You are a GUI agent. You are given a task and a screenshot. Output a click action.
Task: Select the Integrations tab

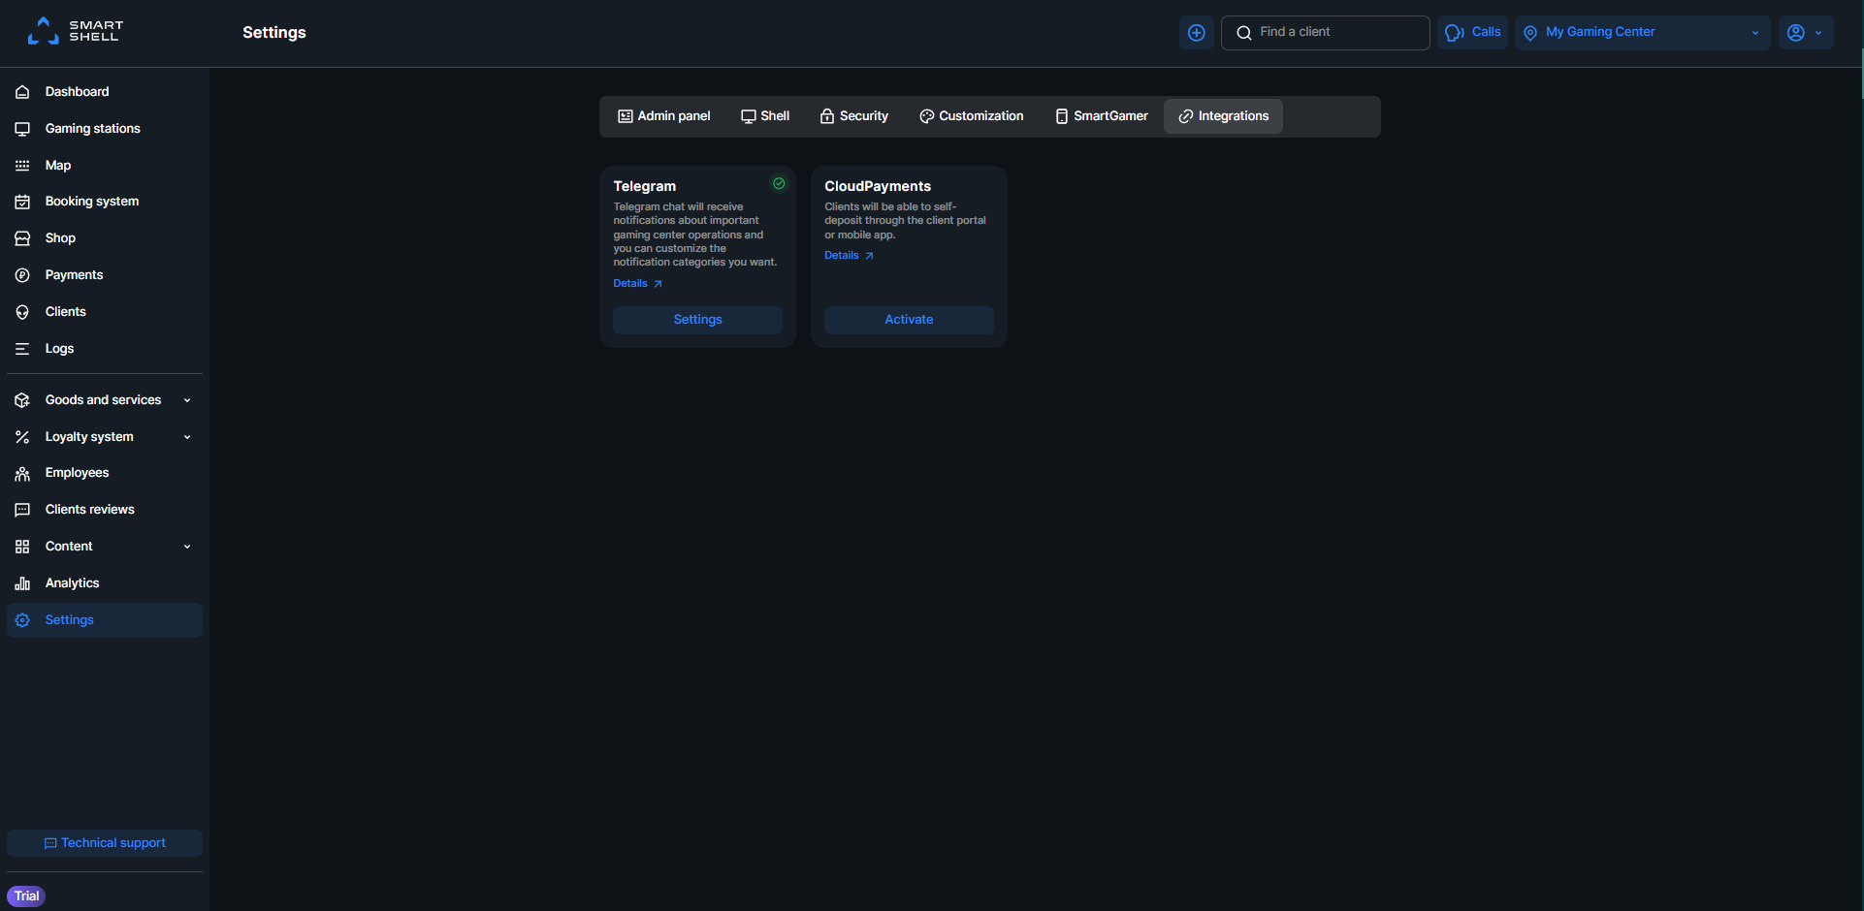(x=1224, y=116)
